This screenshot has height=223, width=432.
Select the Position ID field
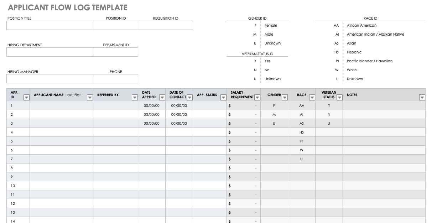115,25
